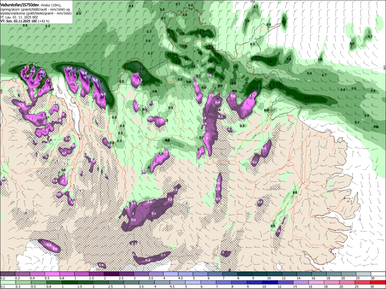The width and height of the screenshot is (386, 289).
Task: Pick lower legend swatch between 0.1 and 0.3
Action: pos(8,282)
